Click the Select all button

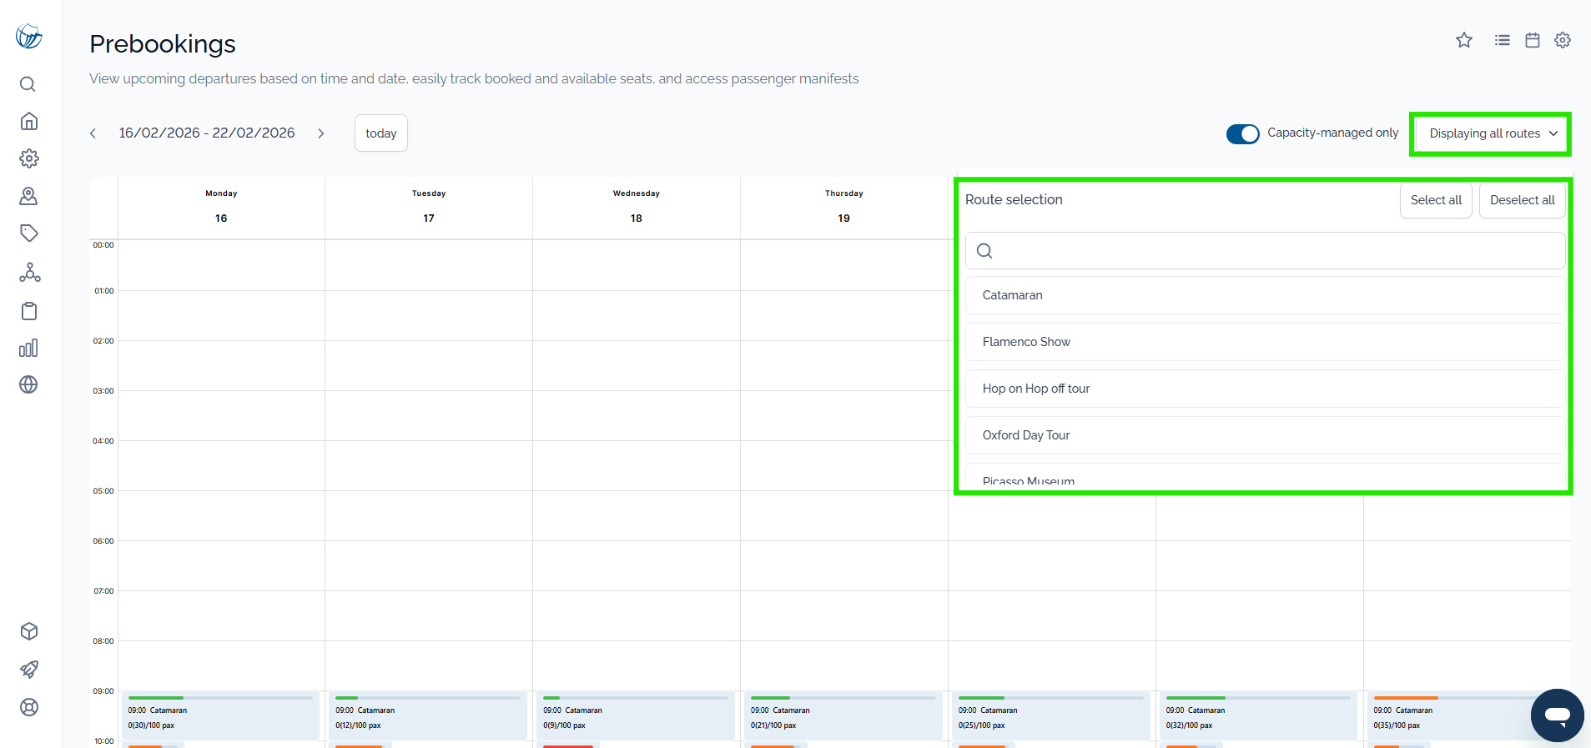(x=1436, y=200)
